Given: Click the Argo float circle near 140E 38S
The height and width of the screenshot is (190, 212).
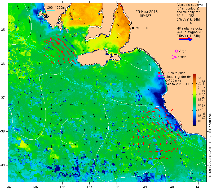Looking at the screenshot, I should click(x=167, y=141).
